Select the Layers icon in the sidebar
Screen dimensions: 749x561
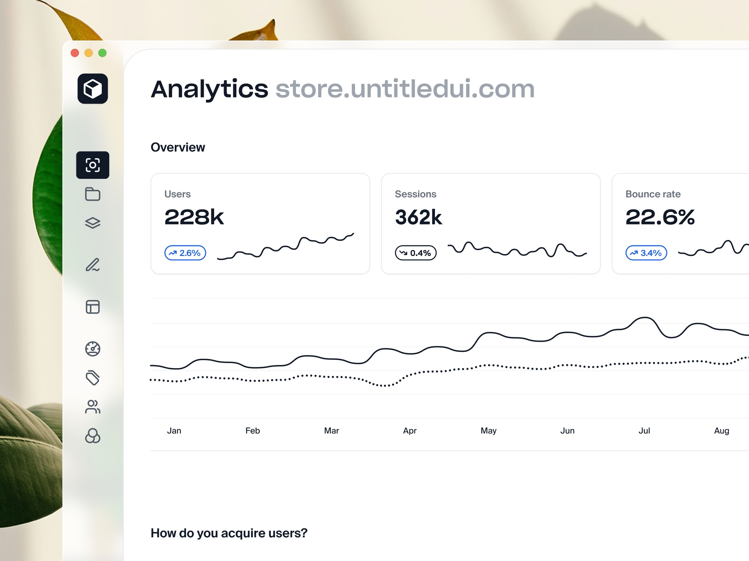coord(92,222)
